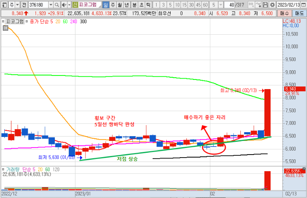Click the 22,635K volume tag on axis
This screenshot has width=307, height=198.
point(294,171)
